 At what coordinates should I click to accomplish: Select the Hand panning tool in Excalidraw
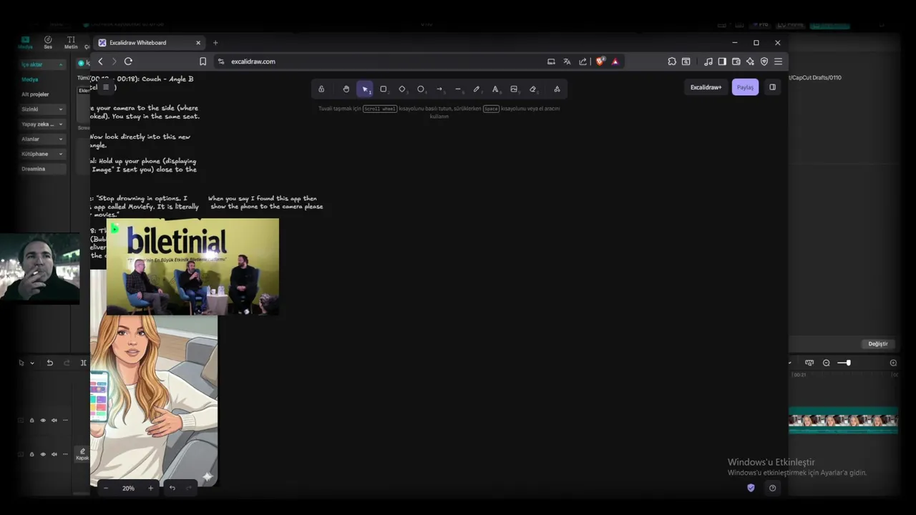[346, 89]
